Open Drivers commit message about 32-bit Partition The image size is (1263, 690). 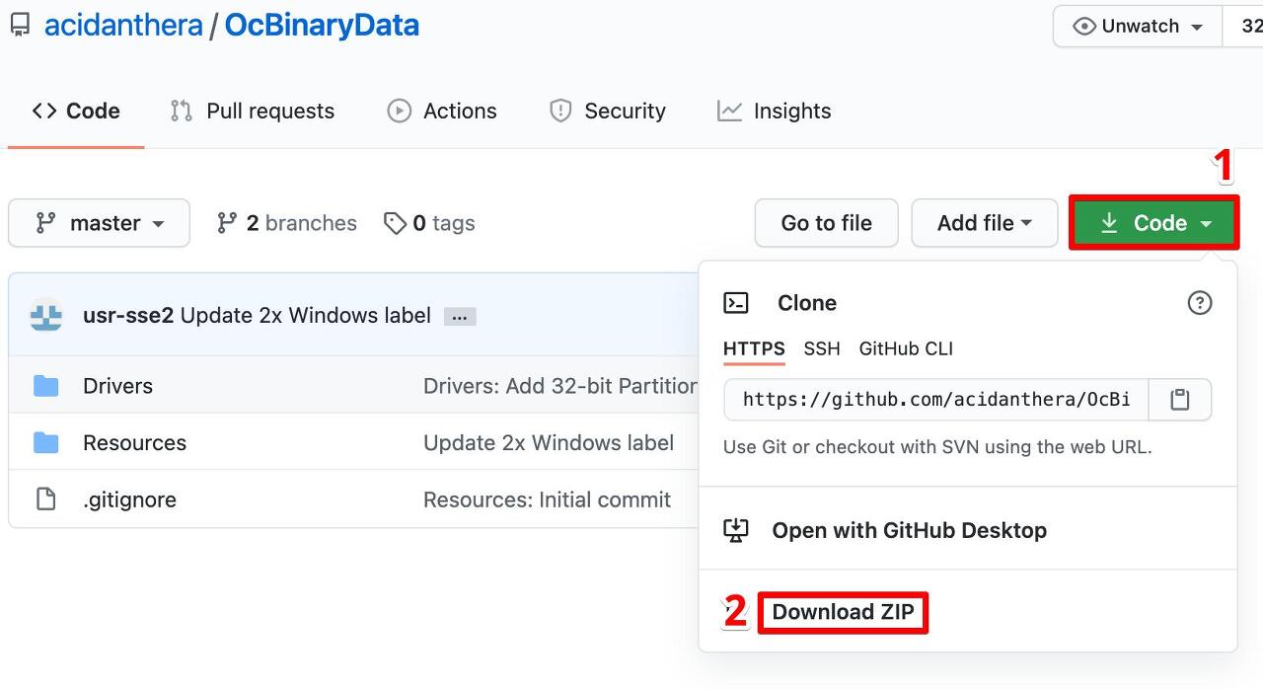tap(560, 386)
